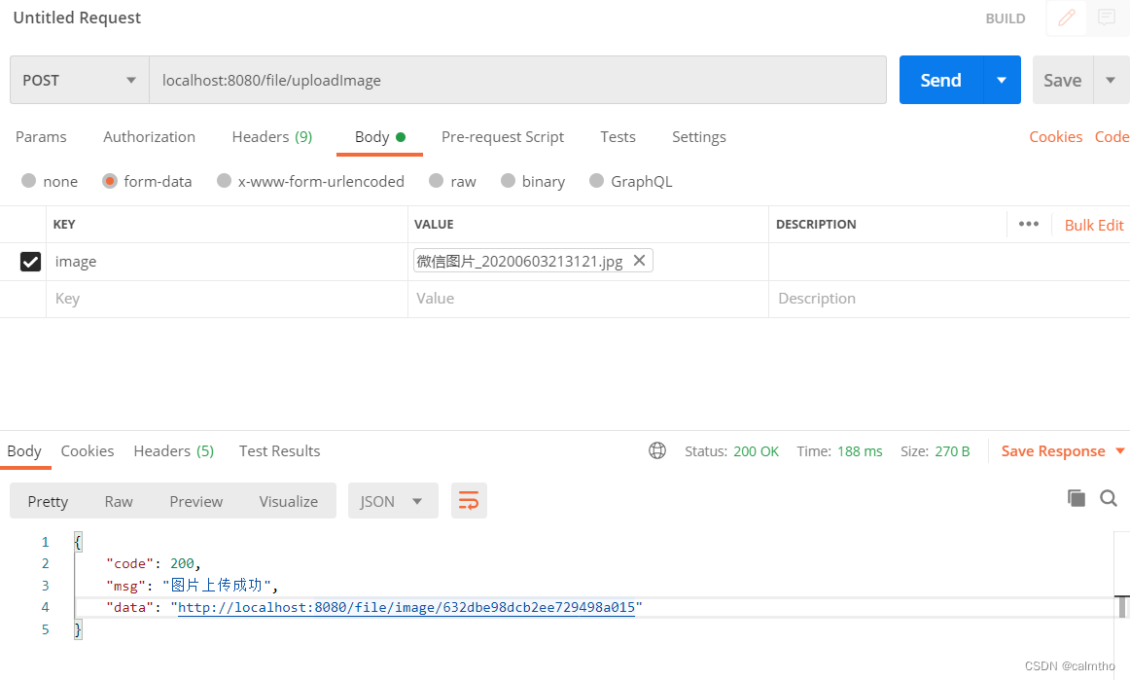Switch response view to Visualize

pyautogui.click(x=288, y=501)
